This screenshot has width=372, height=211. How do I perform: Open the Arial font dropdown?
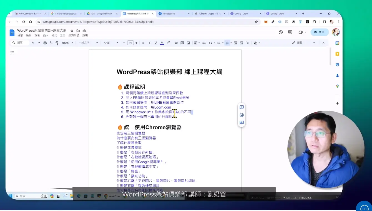(111, 43)
